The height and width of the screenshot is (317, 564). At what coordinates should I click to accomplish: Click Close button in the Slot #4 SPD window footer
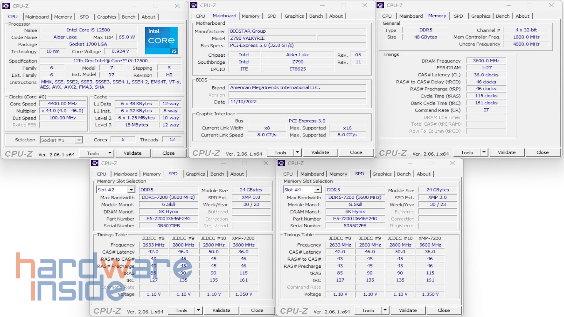(x=444, y=310)
